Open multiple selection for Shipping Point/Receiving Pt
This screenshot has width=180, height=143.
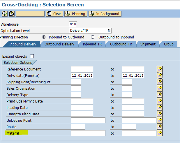point(160,82)
